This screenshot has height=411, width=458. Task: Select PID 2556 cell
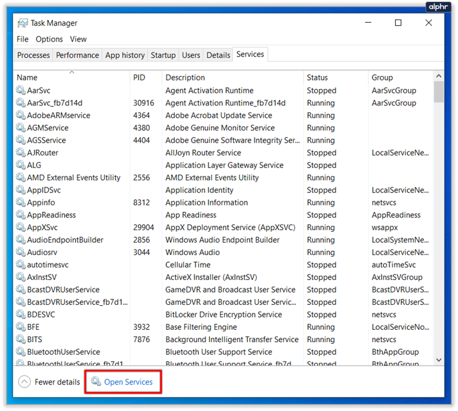point(141,178)
